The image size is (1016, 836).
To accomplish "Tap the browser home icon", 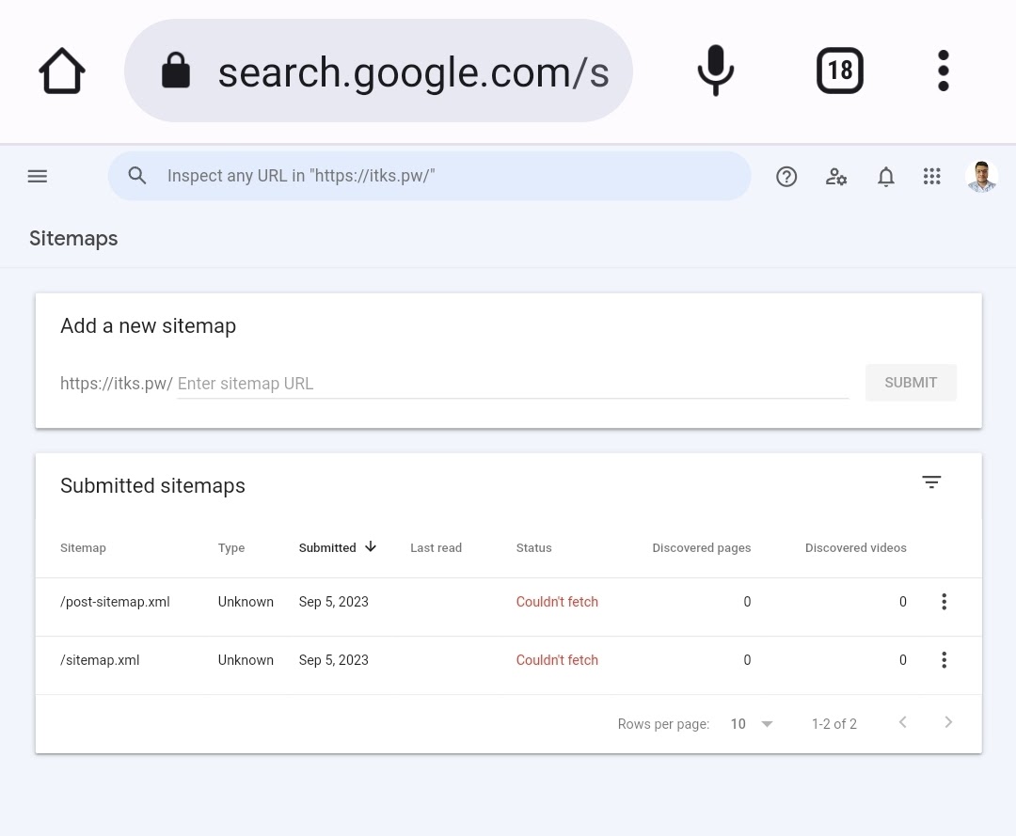I will tap(62, 71).
